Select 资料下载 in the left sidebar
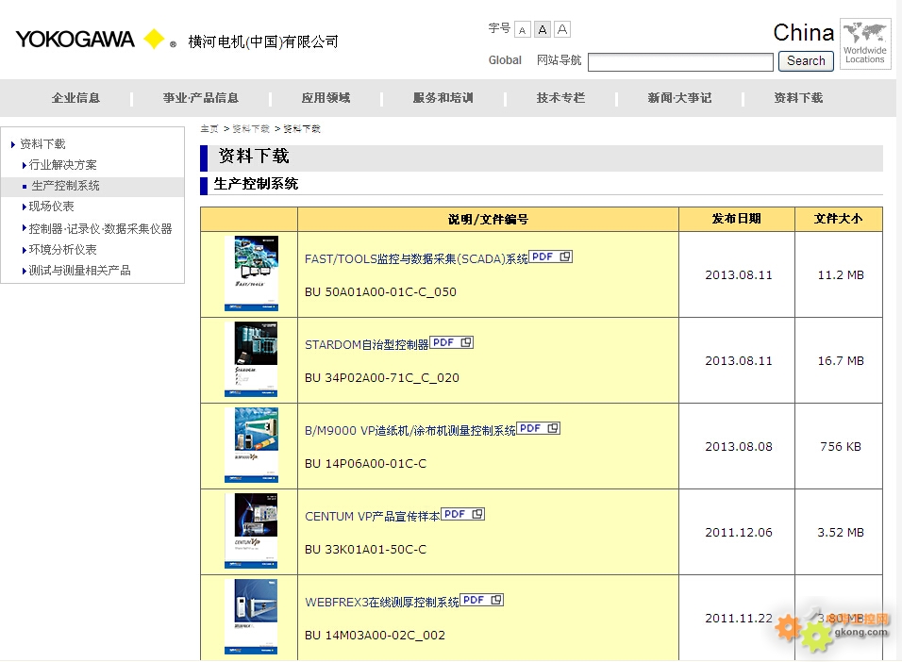The width and height of the screenshot is (902, 662). pyautogui.click(x=42, y=143)
